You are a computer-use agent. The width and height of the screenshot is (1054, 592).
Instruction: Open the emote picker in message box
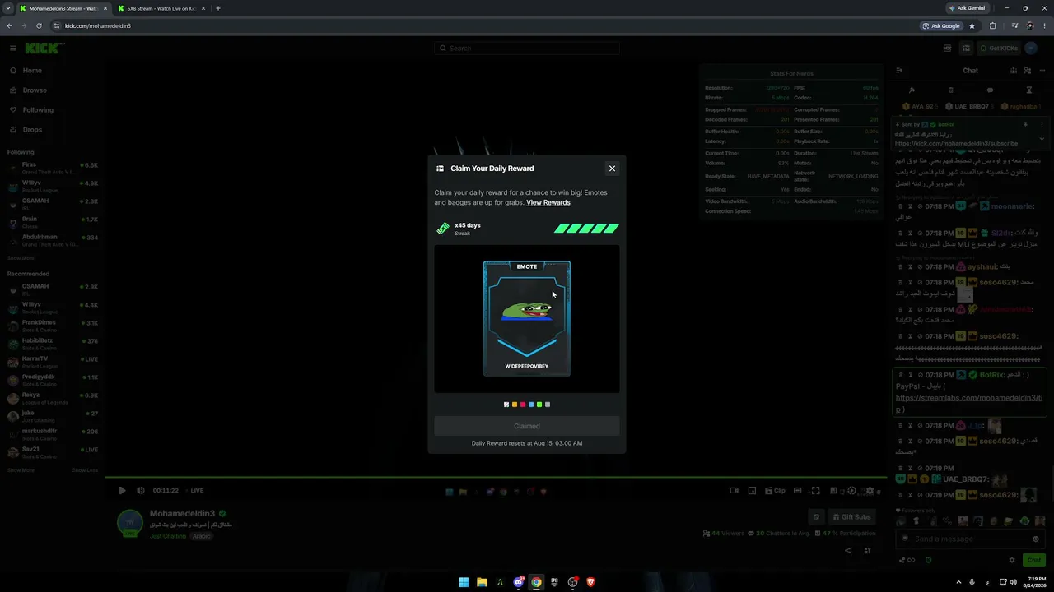[x=1036, y=539]
